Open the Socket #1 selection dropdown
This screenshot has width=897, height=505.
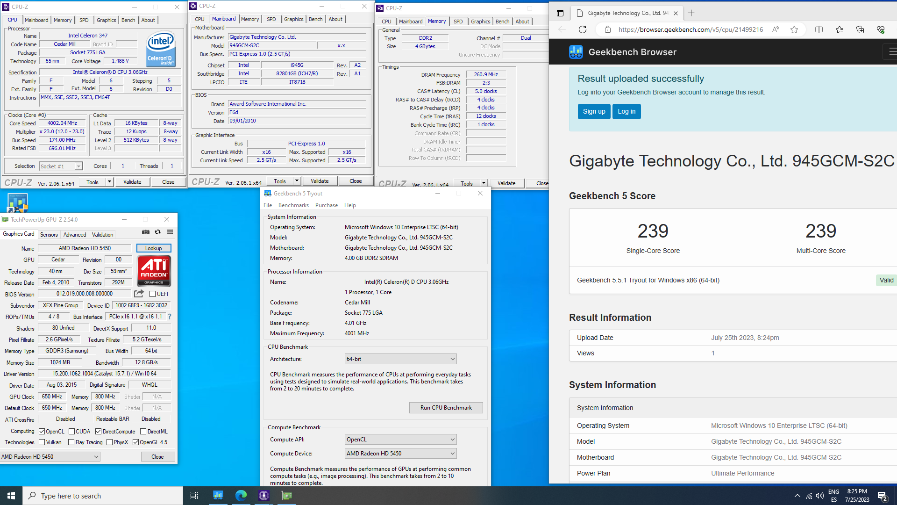click(x=61, y=166)
